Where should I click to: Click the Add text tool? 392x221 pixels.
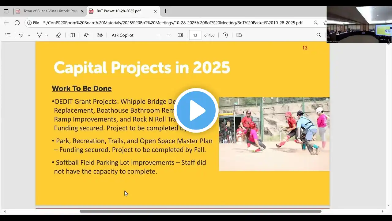pyautogui.click(x=72, y=35)
